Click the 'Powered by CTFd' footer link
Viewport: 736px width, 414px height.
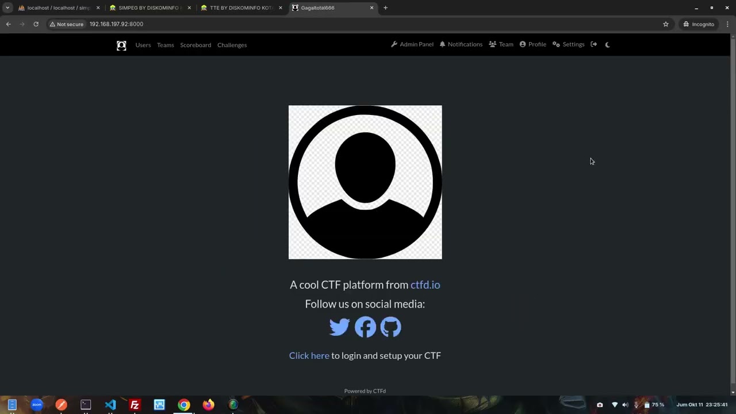pos(365,391)
